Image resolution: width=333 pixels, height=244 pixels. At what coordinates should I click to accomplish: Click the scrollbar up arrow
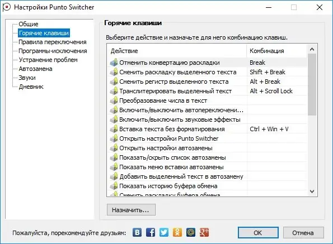312,49
